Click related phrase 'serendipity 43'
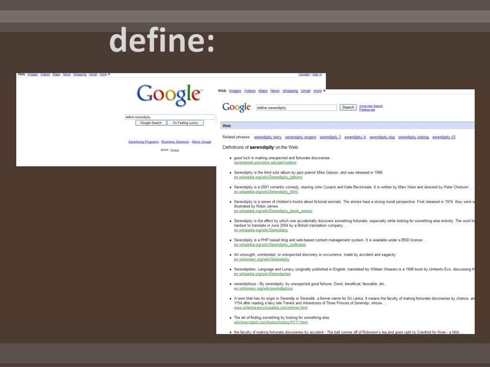This screenshot has width=490, height=367. point(444,137)
